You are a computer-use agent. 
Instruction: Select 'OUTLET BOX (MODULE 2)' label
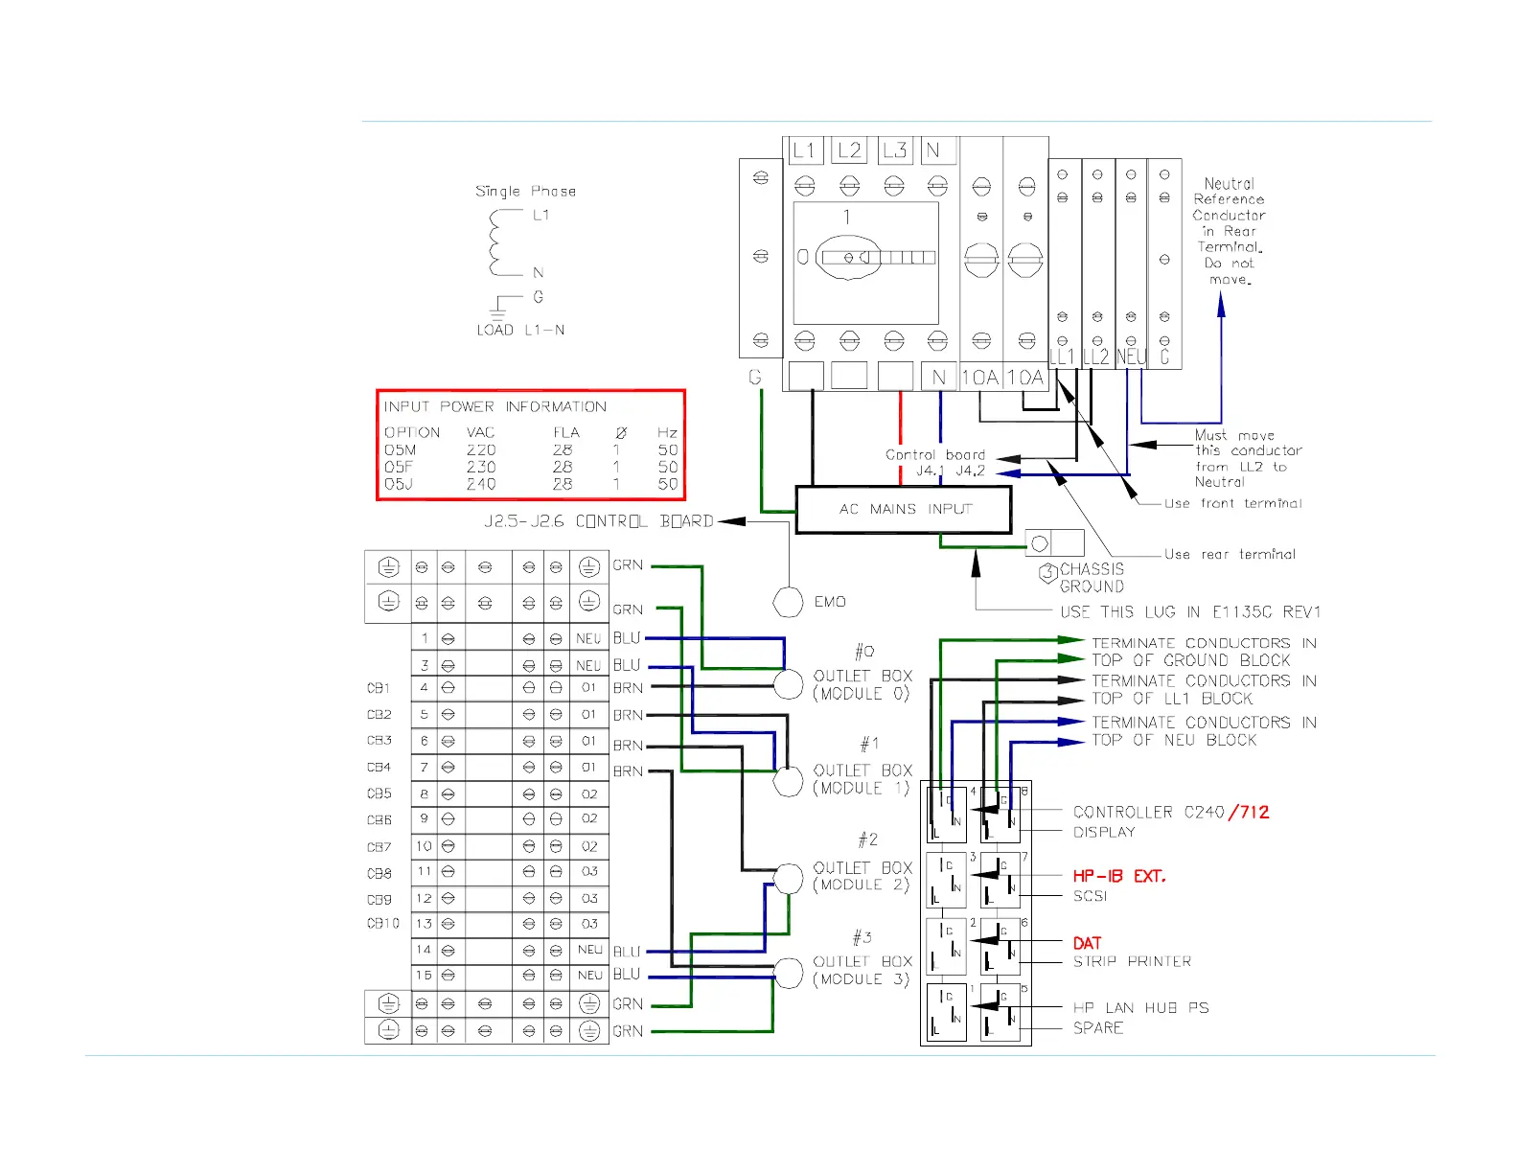coord(862,876)
